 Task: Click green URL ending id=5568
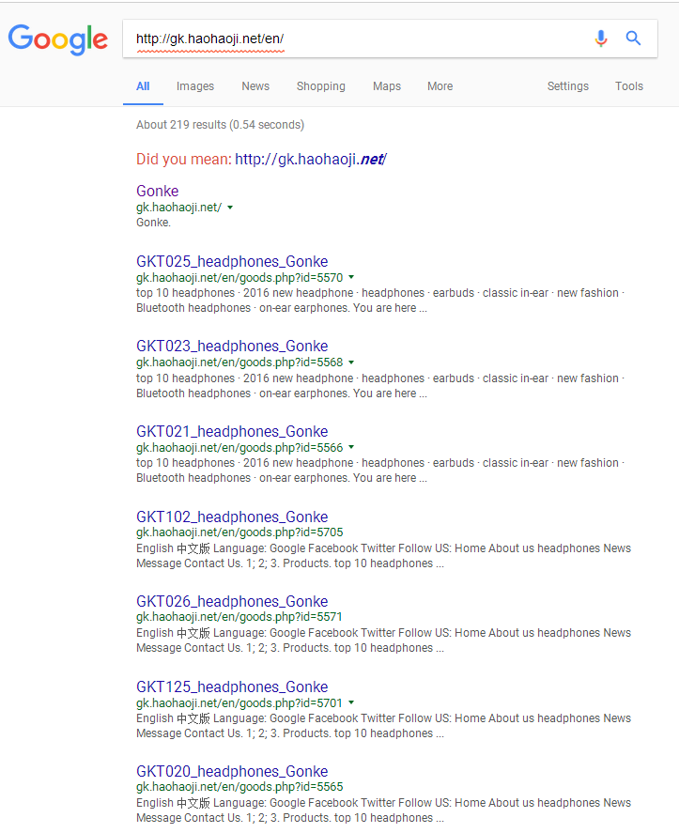click(x=239, y=363)
